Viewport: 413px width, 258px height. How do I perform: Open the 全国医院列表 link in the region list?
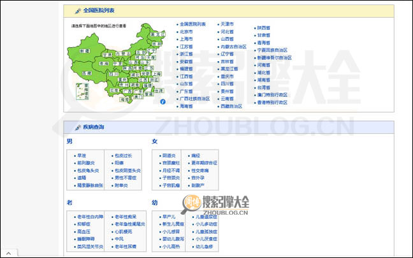click(192, 24)
